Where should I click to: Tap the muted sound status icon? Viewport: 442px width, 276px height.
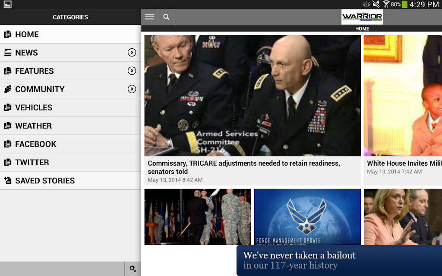pyautogui.click(x=376, y=4)
